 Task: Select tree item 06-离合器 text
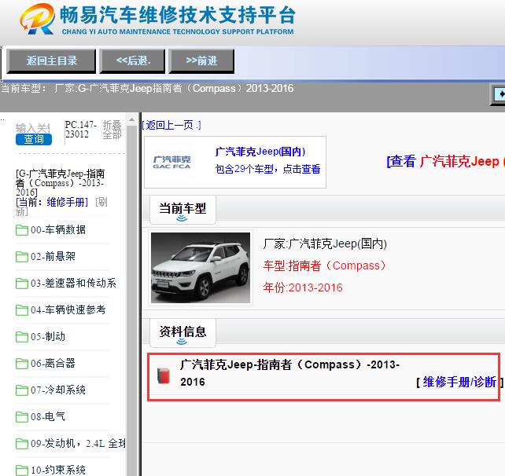point(53,363)
